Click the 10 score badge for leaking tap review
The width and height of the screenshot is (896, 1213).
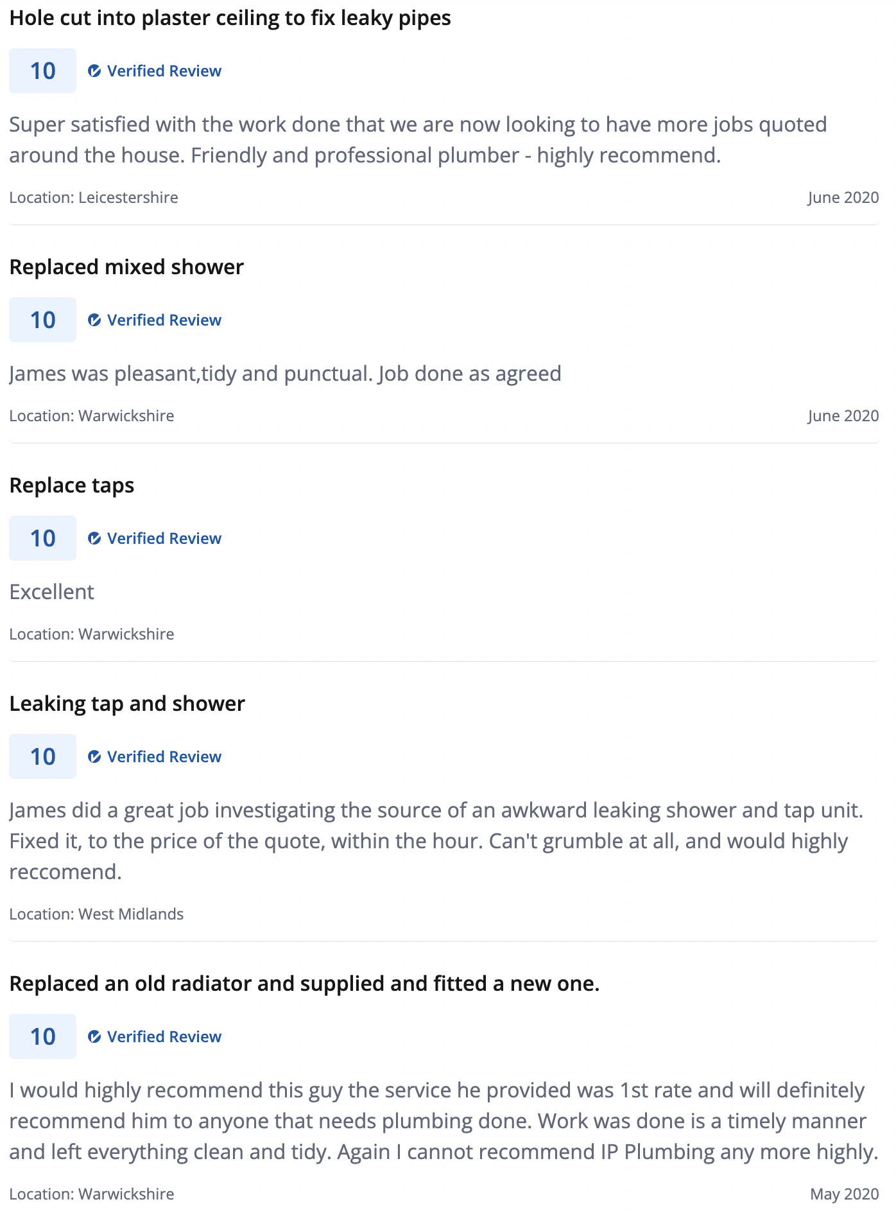click(x=42, y=756)
